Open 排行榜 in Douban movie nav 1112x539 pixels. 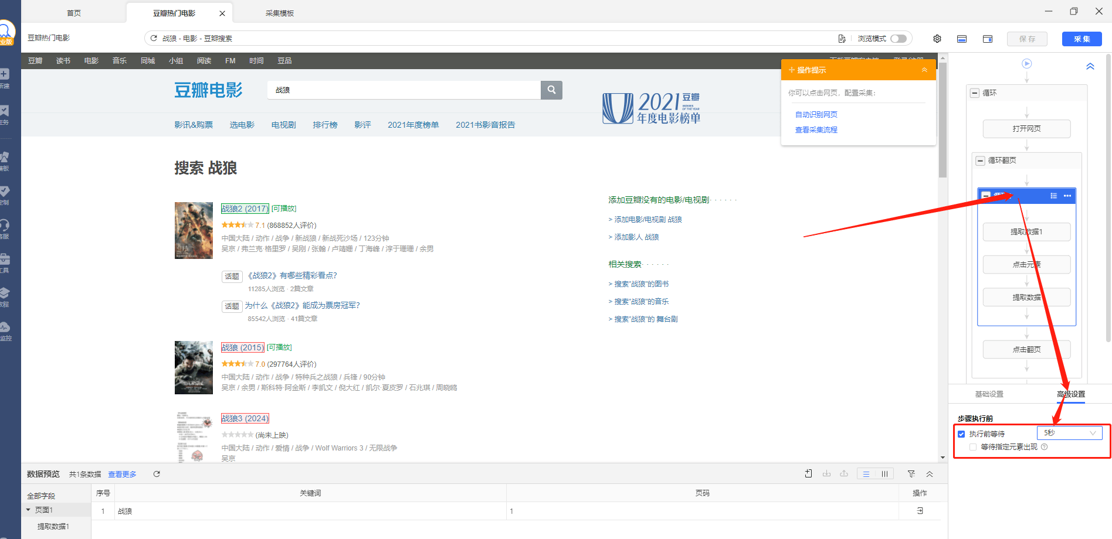pos(325,125)
